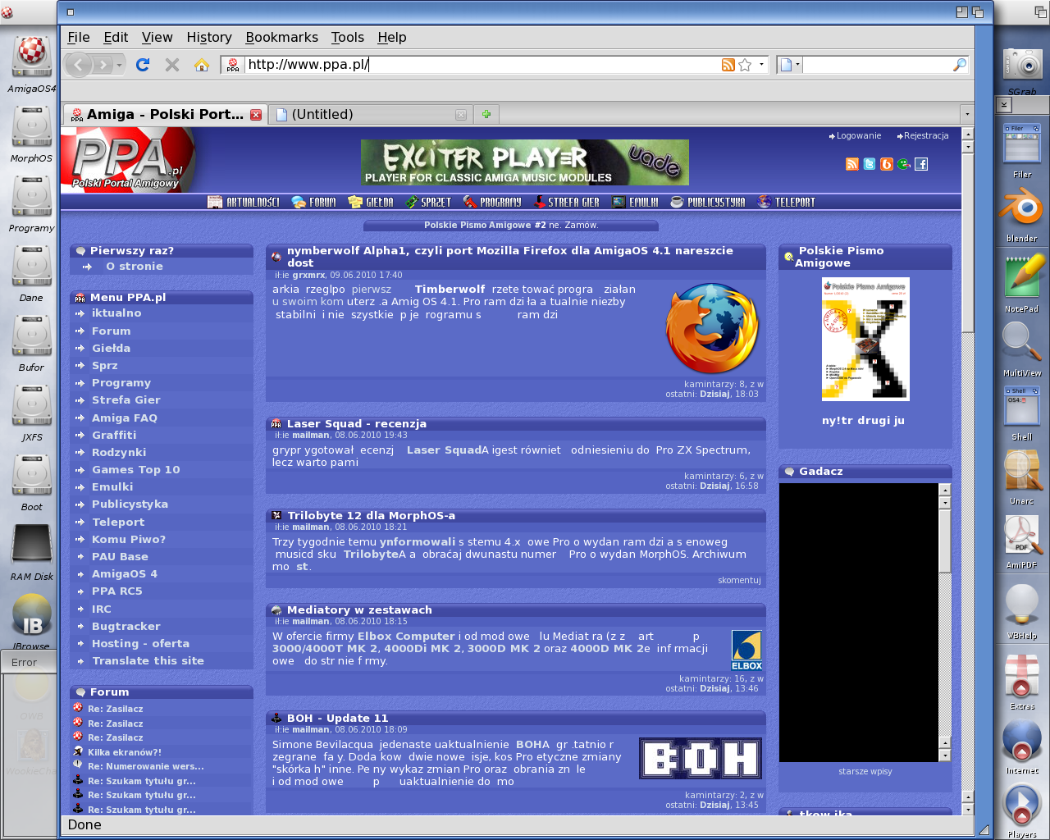Click the RSS feed icon in address bar

728,65
